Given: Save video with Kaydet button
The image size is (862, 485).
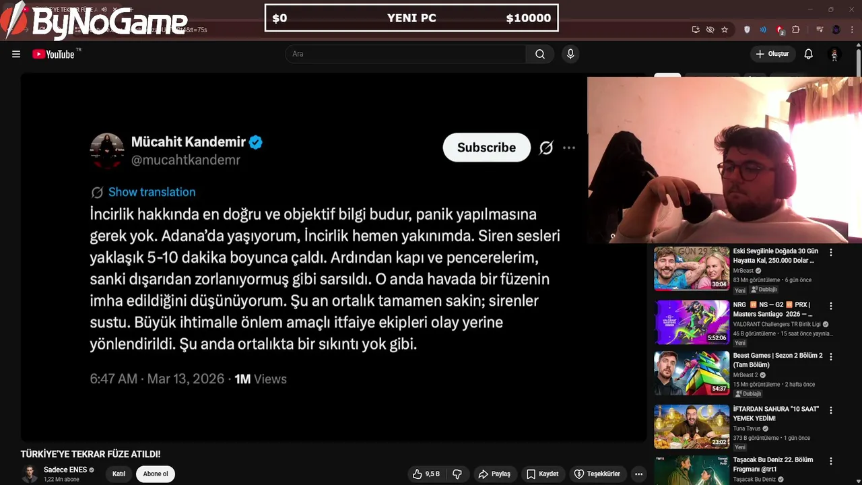Looking at the screenshot, I should coord(543,474).
